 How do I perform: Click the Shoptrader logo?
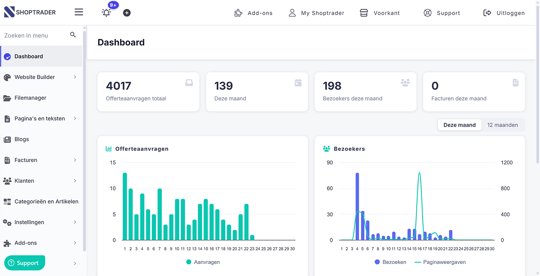pos(30,12)
